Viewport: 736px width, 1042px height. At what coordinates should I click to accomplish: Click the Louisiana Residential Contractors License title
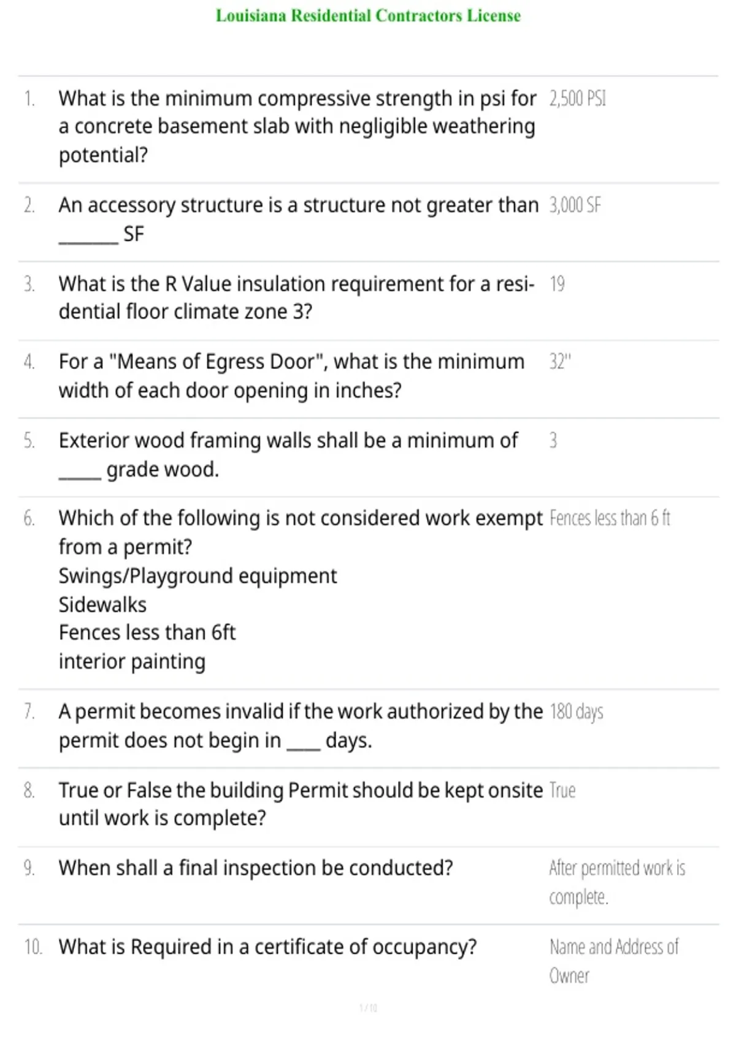point(368,15)
